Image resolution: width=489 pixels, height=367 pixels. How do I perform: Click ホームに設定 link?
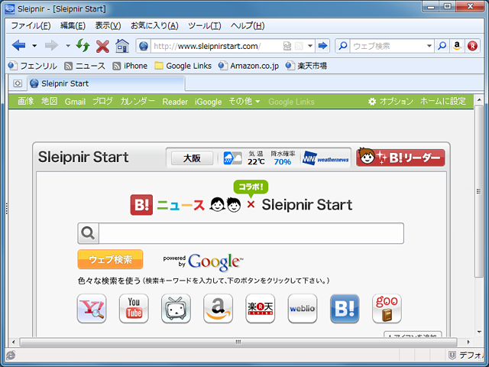point(443,101)
